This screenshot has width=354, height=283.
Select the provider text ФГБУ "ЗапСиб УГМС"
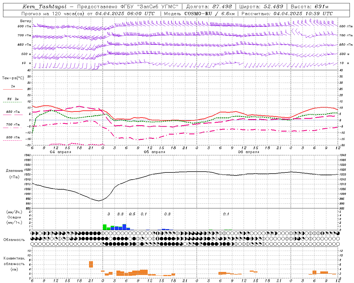150,7
